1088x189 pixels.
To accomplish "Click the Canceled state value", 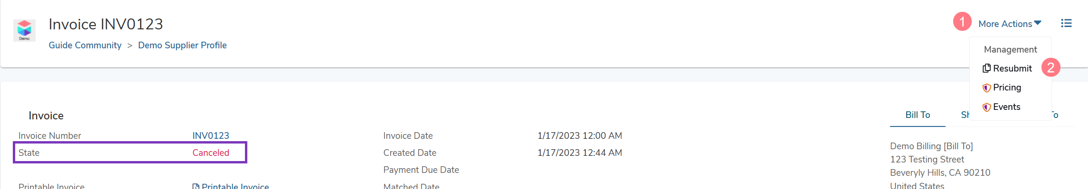I will [x=211, y=153].
